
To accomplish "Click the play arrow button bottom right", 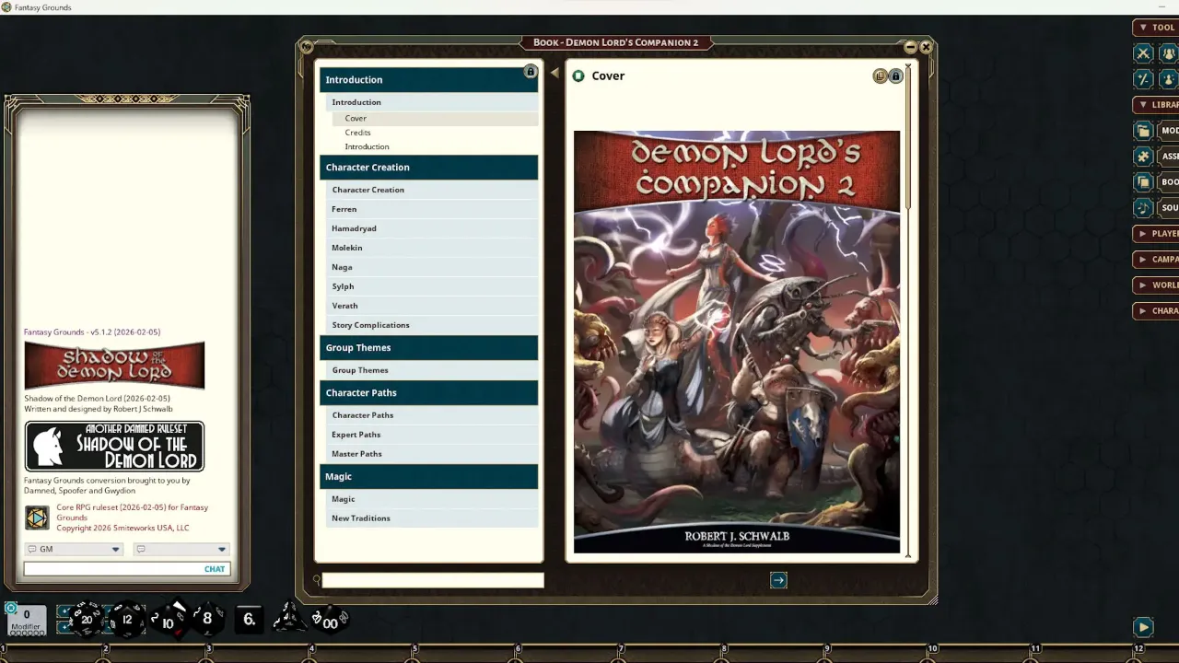I will coord(1143,627).
